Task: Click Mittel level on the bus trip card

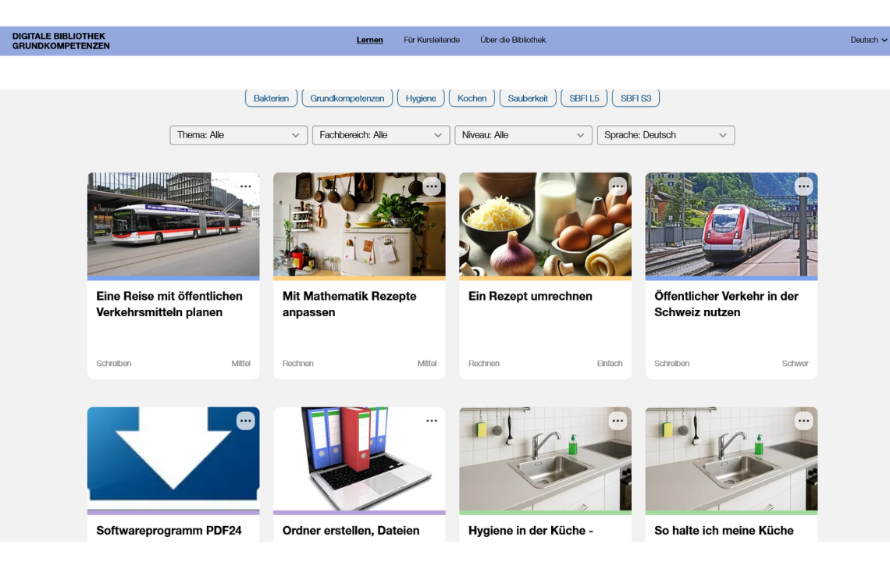Action: (240, 363)
